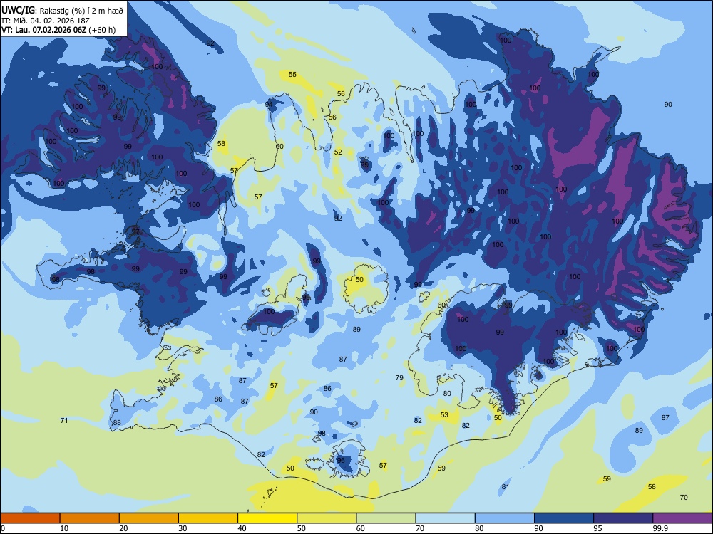
Task: Click the map value '70' in the southeast corner
Action: point(684,498)
